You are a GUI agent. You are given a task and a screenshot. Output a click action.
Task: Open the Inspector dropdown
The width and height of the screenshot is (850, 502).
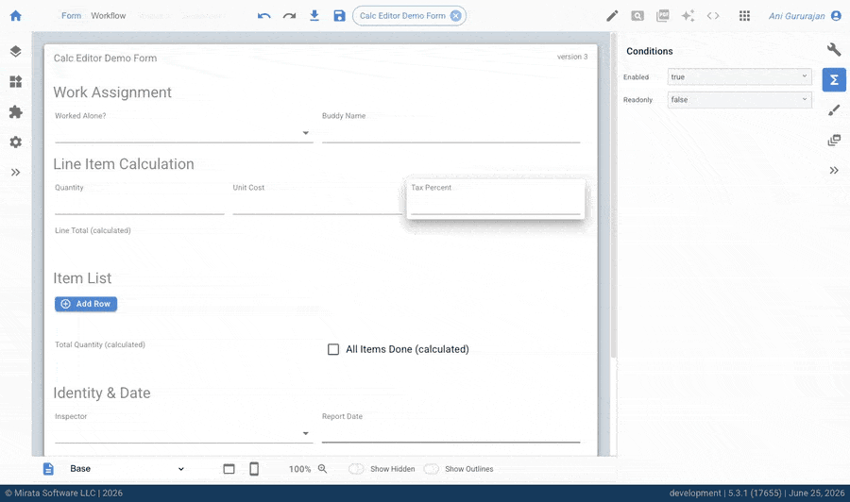[x=184, y=433]
